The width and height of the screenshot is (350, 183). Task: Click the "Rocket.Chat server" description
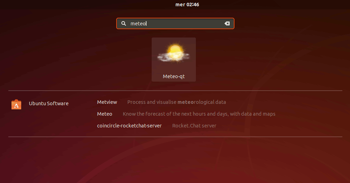pyautogui.click(x=194, y=126)
